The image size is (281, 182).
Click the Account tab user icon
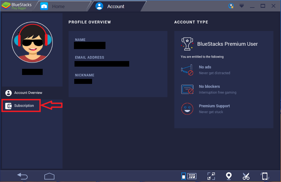(99, 6)
